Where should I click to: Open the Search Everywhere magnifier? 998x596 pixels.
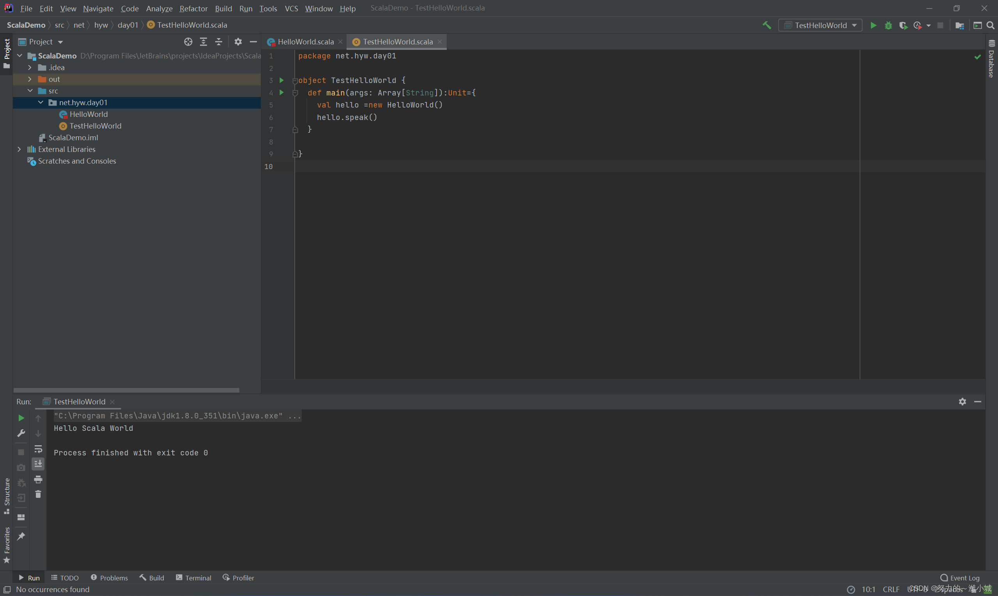click(990, 25)
